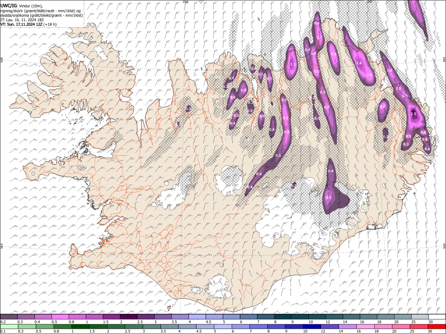Screen dimensions: 446x334
Task: Click the rain-scale swatch between 0.5 and 0.8
Action: 44,326
